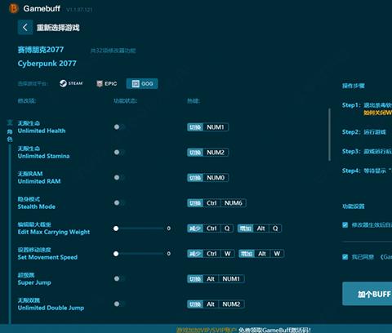
Task: Click the bottom GameBuff promotion banner link
Action: (x=243, y=330)
